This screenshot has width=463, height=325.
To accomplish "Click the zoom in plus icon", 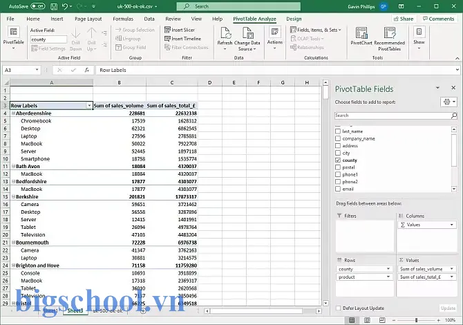I will [x=439, y=320].
